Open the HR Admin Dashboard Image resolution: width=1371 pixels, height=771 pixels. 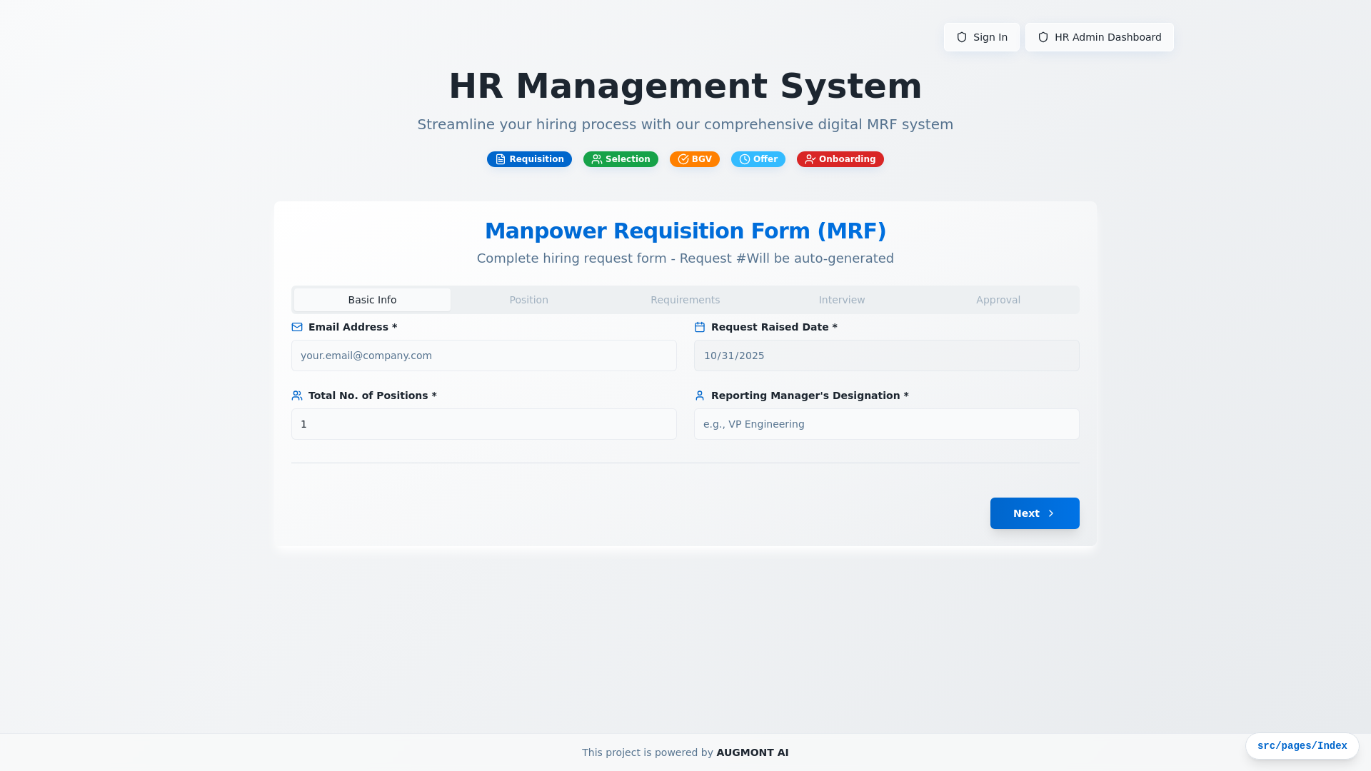(x=1100, y=37)
